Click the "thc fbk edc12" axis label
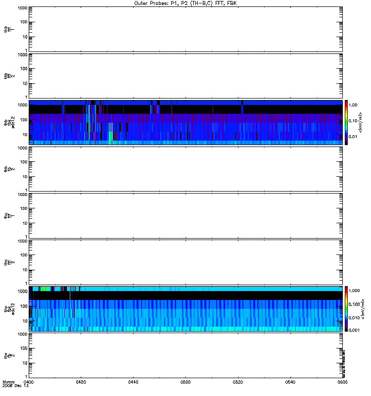371x396 pixels. [9, 309]
